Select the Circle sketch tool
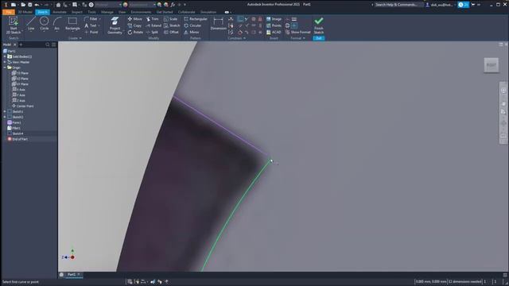 pos(45,24)
